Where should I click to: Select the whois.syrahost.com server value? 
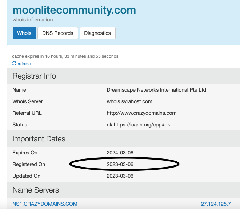(129, 101)
